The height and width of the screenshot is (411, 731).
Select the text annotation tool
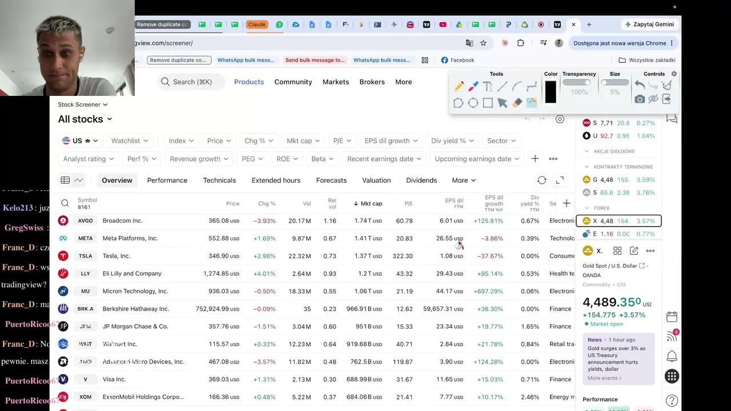(488, 86)
